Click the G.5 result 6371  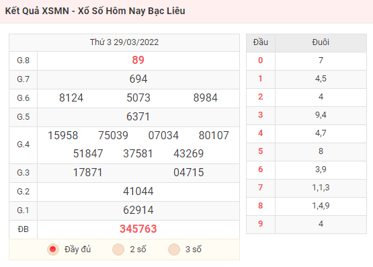138,116
